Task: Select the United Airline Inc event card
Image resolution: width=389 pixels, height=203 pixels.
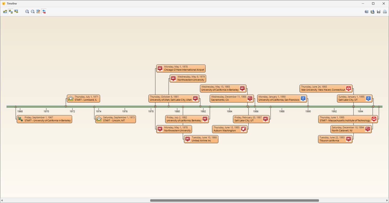Action: [x=201, y=139]
